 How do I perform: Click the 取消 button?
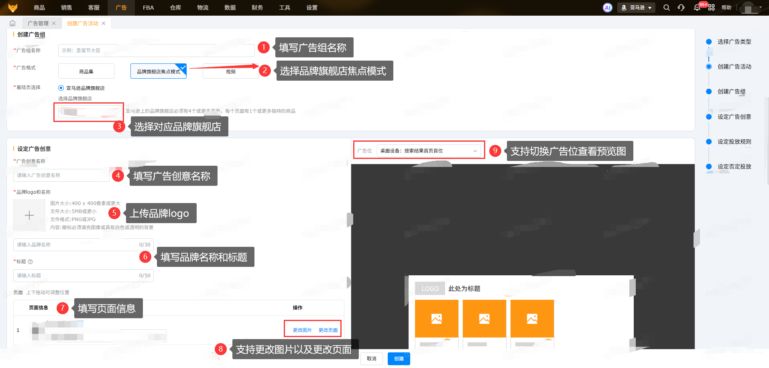[372, 359]
